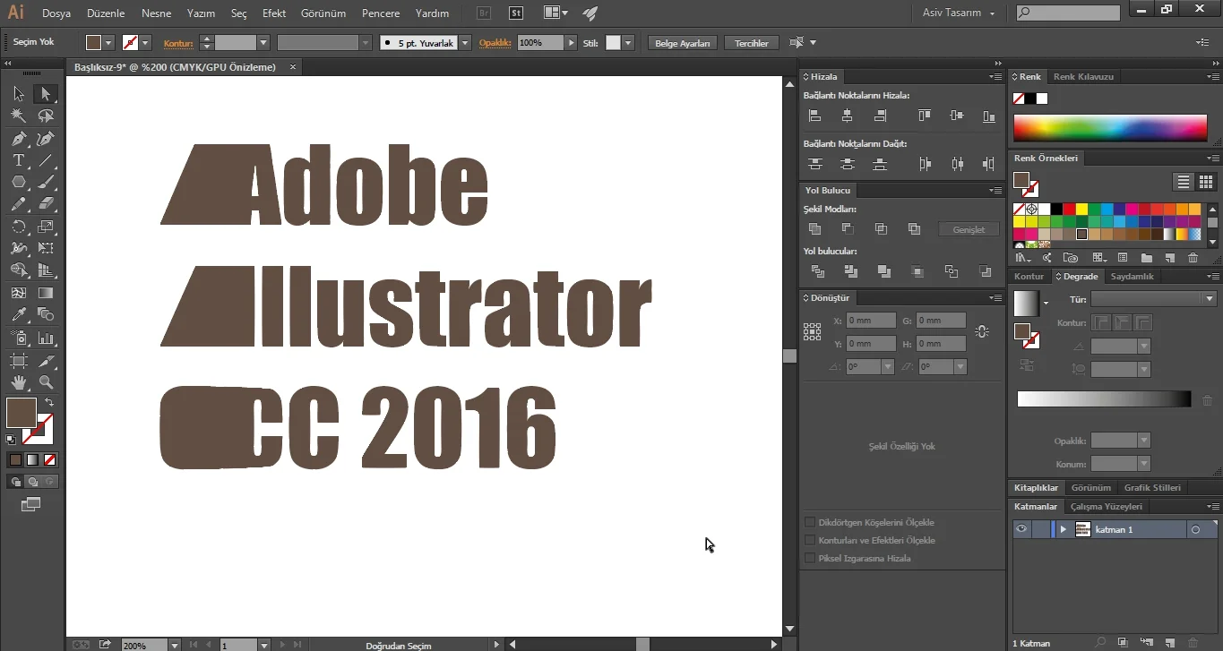Select the Line Segment tool

point(46,160)
